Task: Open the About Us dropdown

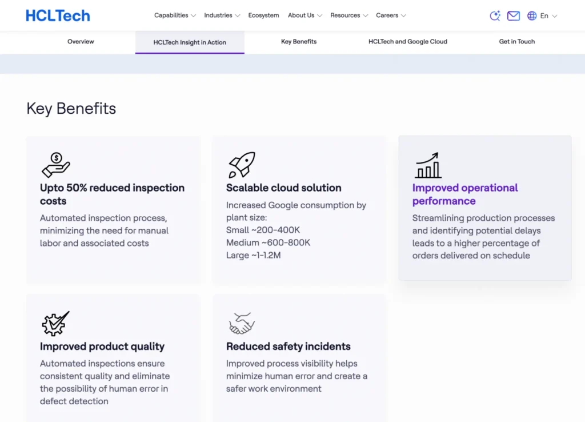Action: tap(305, 15)
